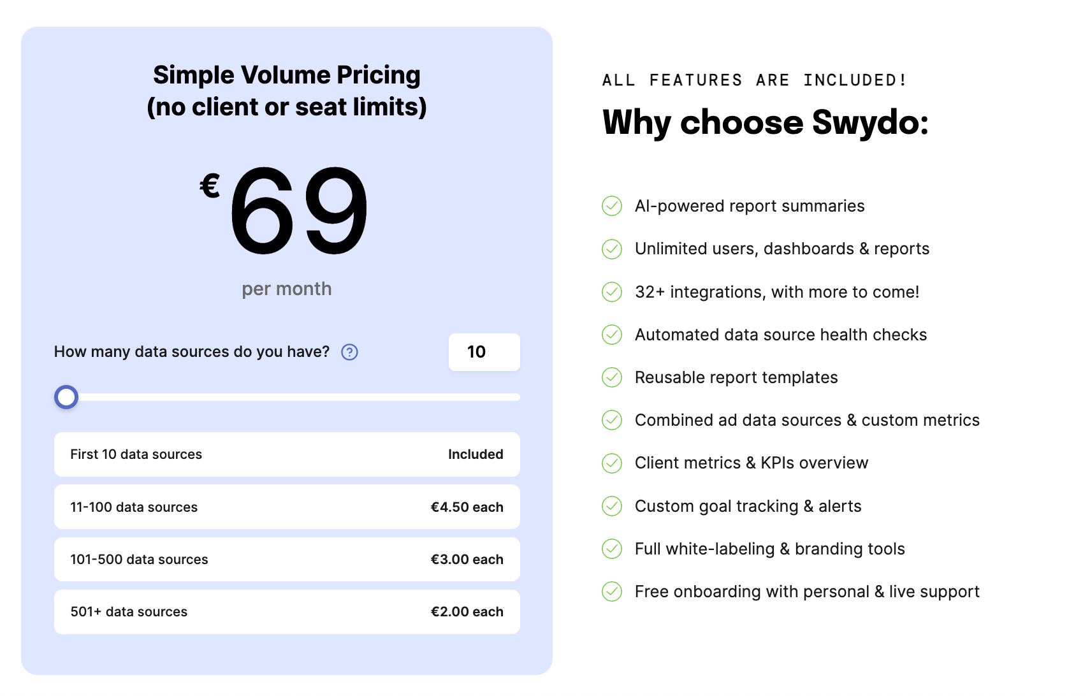Click the checkmark beside Custom goal tracking & alerts
1090x696 pixels.
pyautogui.click(x=612, y=506)
